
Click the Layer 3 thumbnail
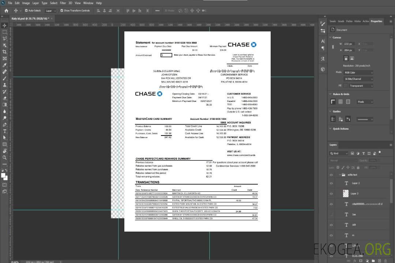pos(346,194)
